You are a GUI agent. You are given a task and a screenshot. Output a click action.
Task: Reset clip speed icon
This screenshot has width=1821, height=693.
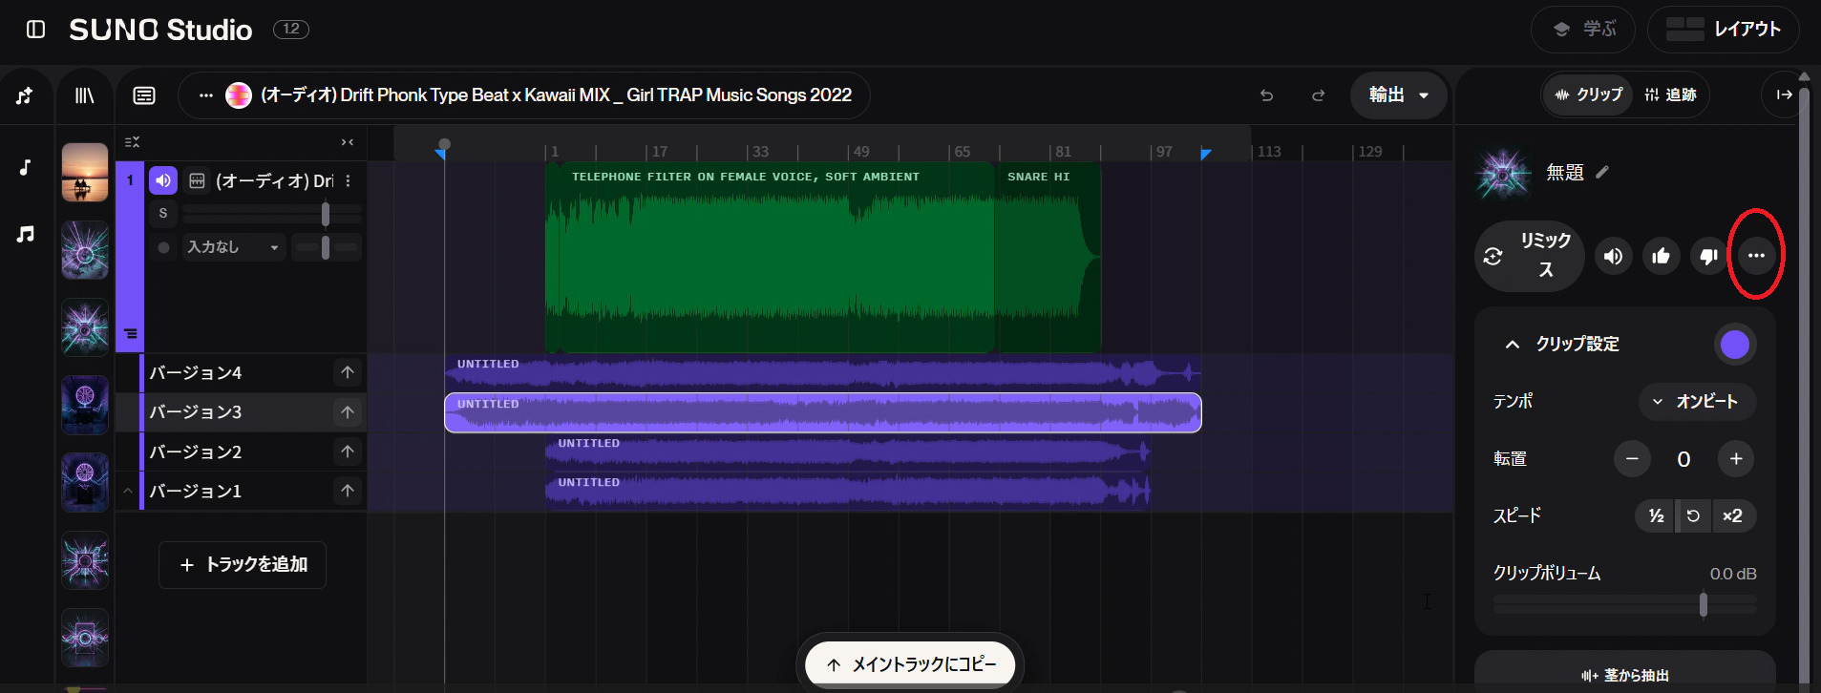click(x=1693, y=516)
